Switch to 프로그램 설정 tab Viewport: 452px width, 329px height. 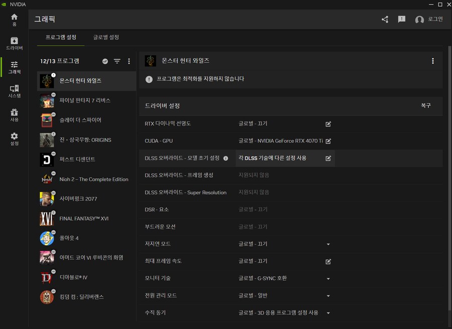point(61,37)
